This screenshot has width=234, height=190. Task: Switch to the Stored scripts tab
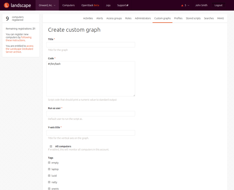[x=193, y=18]
